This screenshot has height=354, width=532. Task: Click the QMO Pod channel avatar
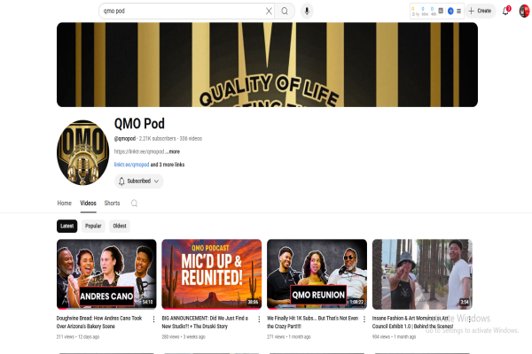(x=82, y=152)
